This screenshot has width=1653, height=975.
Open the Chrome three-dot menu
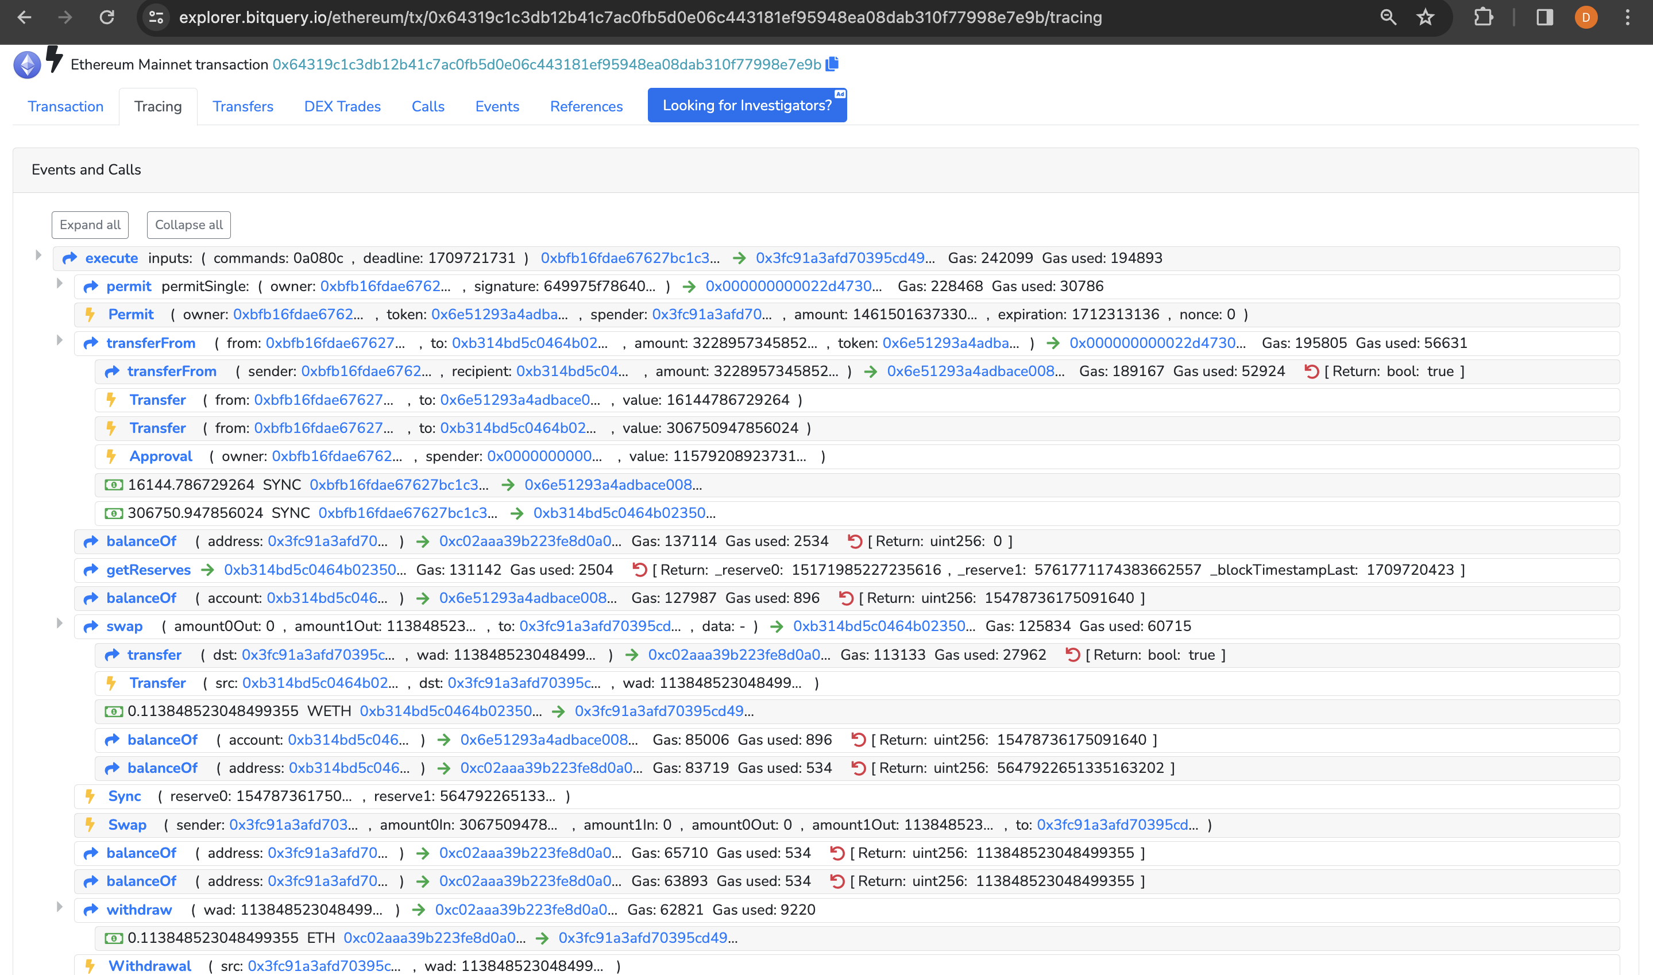click(1627, 18)
